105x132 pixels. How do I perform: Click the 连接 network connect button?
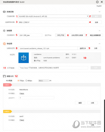coord(96,22)
